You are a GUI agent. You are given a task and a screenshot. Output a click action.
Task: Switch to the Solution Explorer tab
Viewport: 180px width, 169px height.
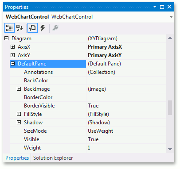click(x=53, y=158)
